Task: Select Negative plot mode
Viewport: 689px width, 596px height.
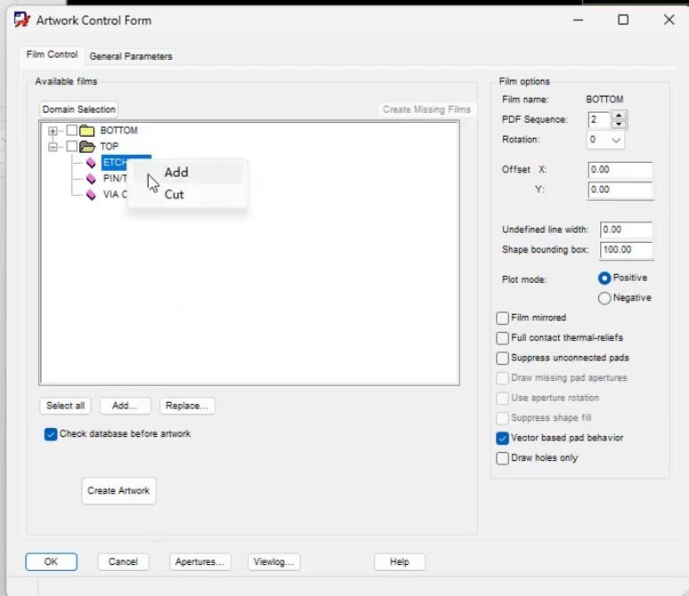Action: pyautogui.click(x=604, y=298)
